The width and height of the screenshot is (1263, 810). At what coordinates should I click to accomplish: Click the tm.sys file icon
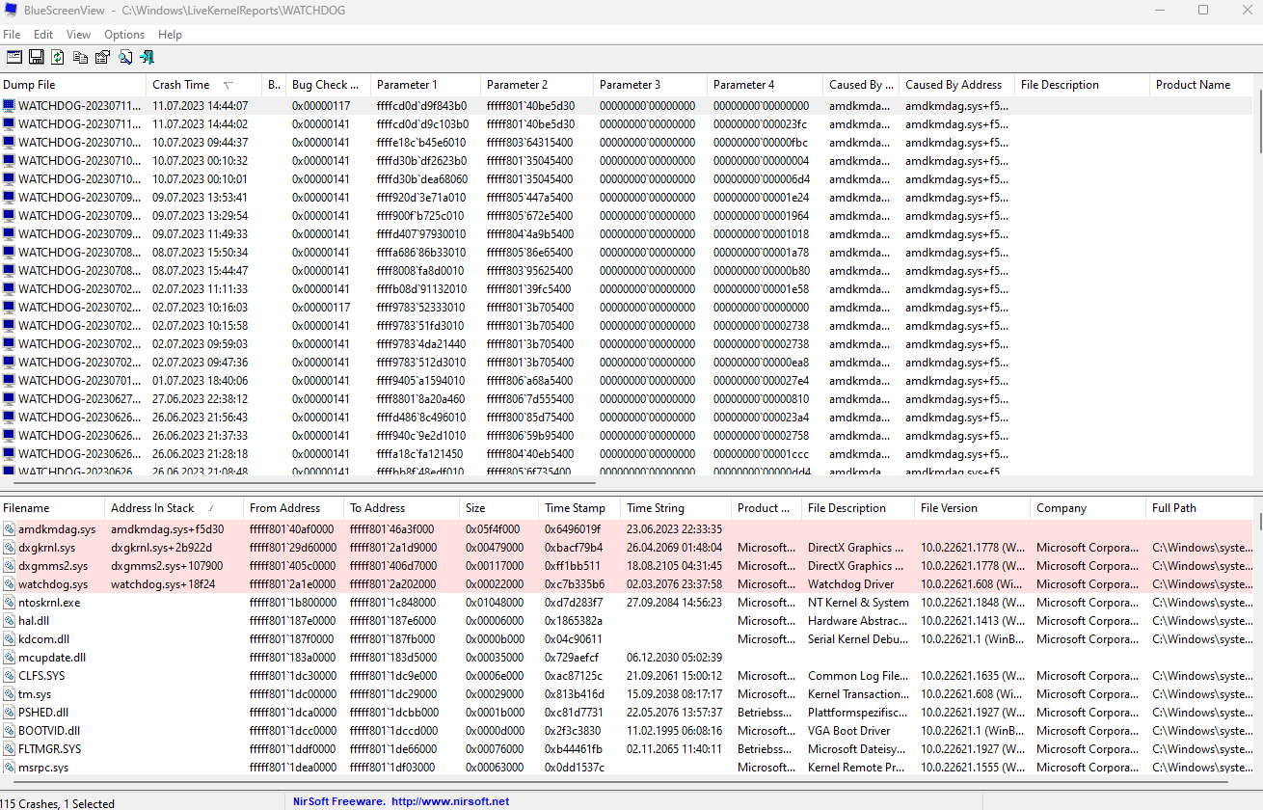click(9, 694)
